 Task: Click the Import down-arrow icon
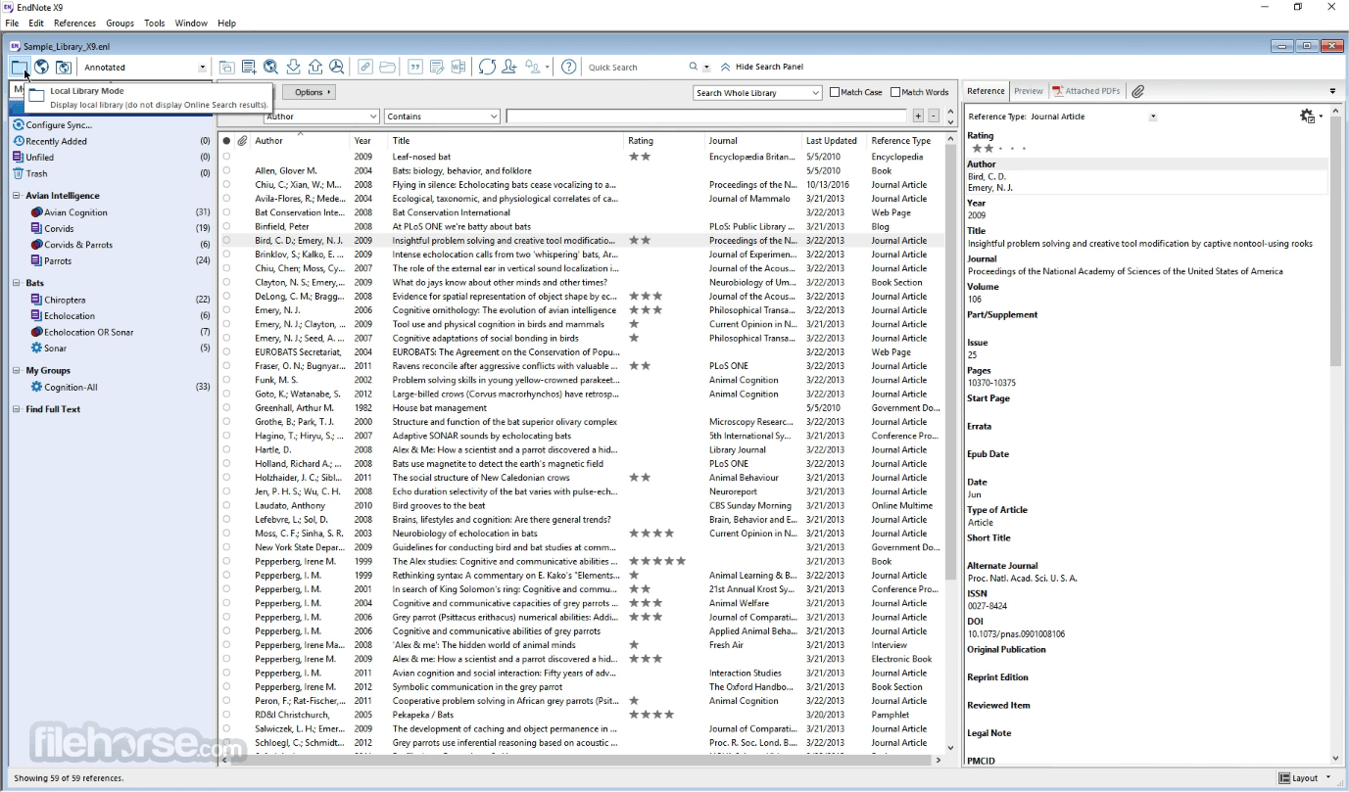(293, 67)
